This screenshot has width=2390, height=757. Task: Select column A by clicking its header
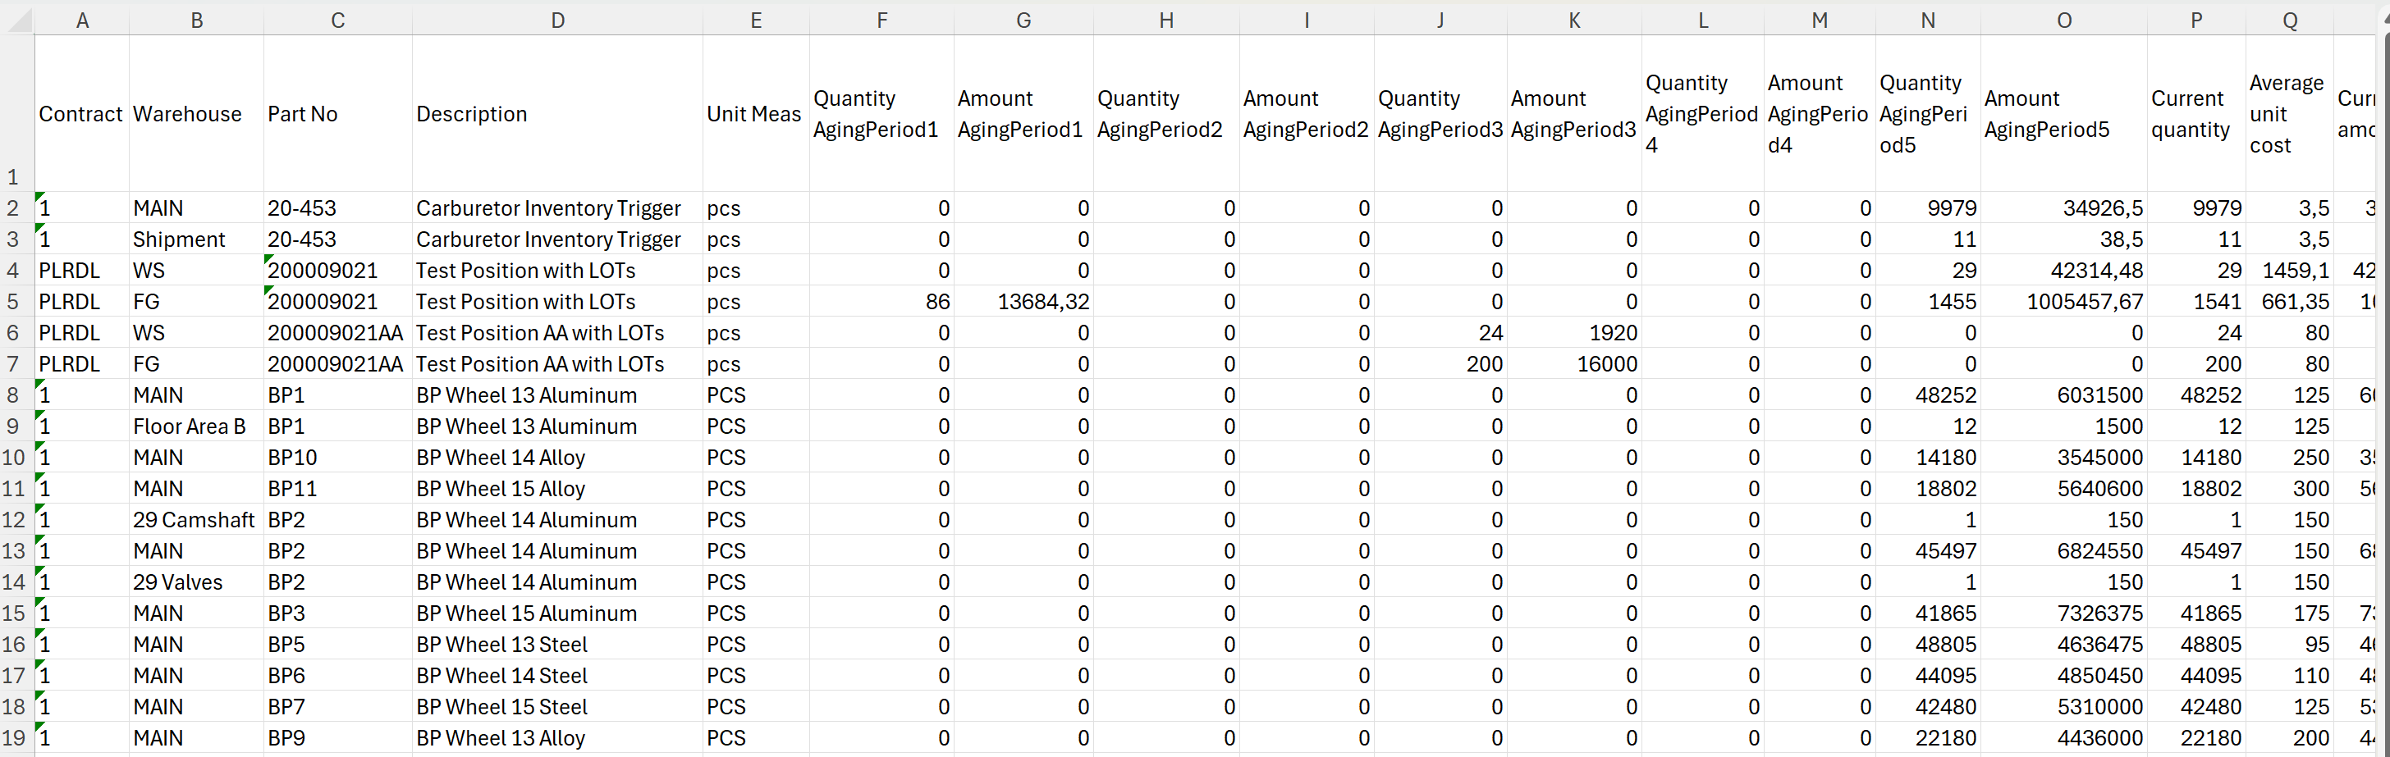click(81, 20)
